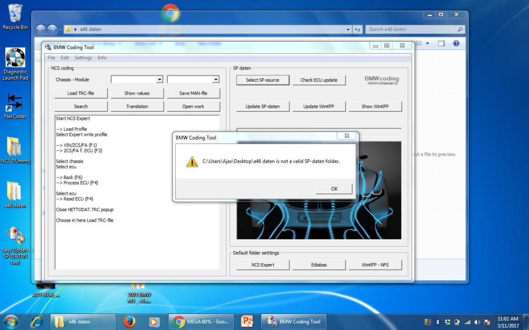Launch Internet Explorer from the taskbar
The height and width of the screenshot is (330, 529).
(37, 322)
